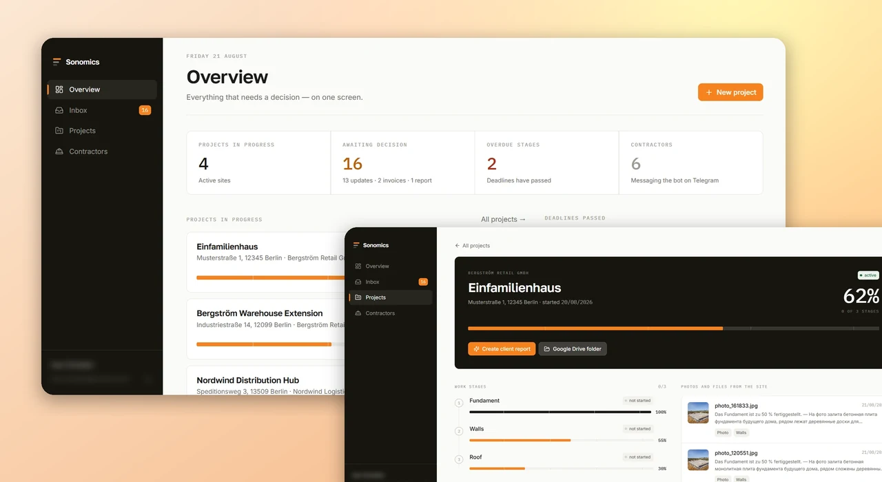Image resolution: width=882 pixels, height=482 pixels.
Task: Open the Google Drive folder button
Action: (x=573, y=349)
